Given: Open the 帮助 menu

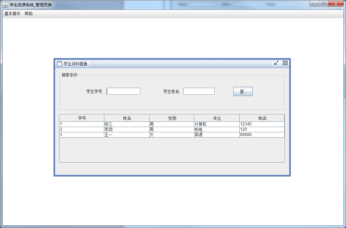Looking at the screenshot, I should click(28, 14).
